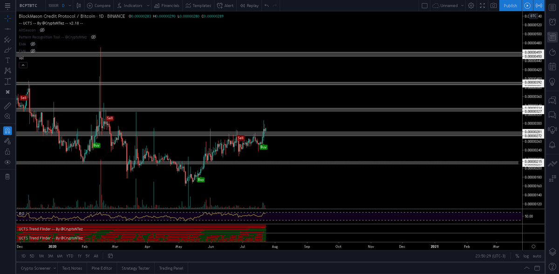Switch to the Pine Editor tab
The image size is (559, 274).
point(102,268)
